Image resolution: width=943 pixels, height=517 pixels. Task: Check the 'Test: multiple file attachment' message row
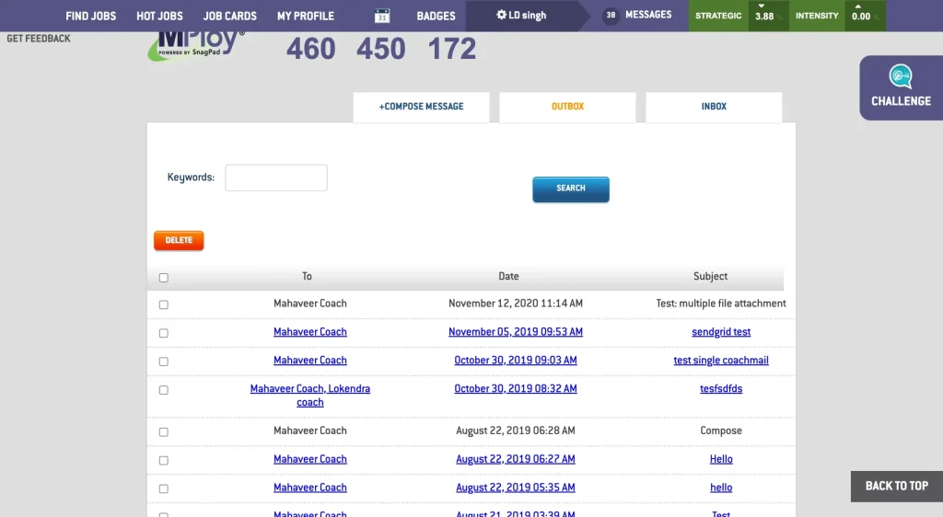tap(164, 304)
